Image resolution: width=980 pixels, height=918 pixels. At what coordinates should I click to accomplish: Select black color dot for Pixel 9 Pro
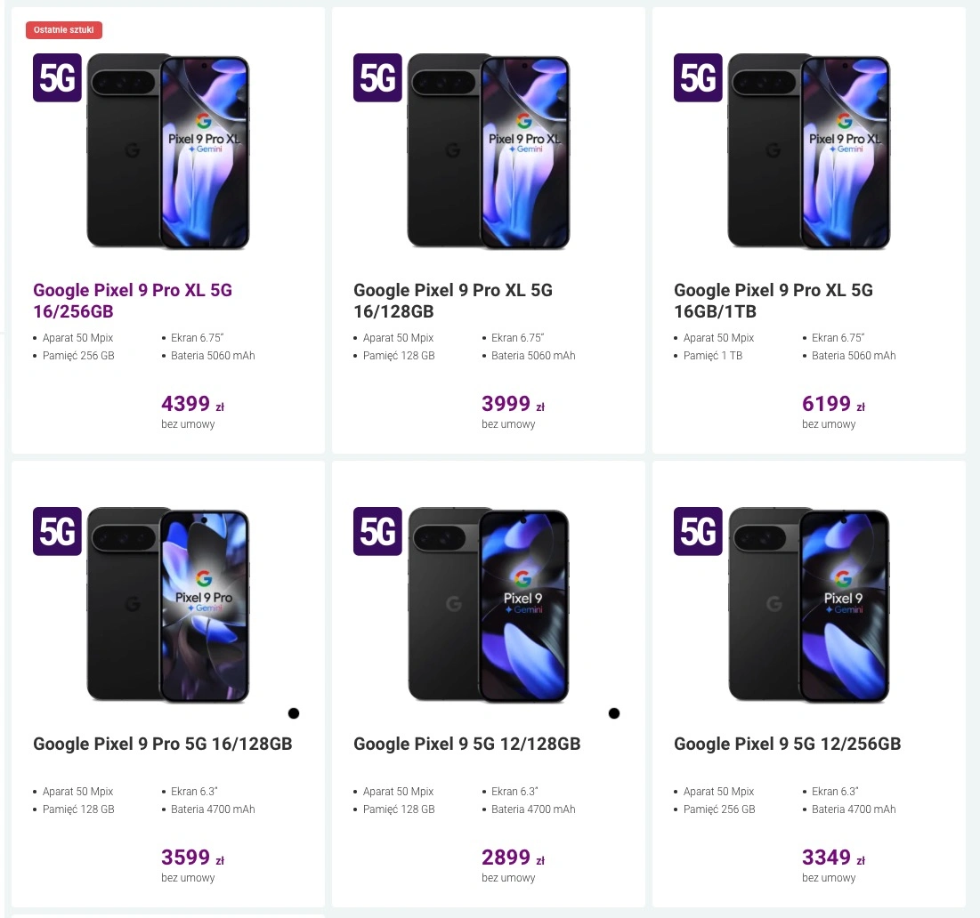pos(294,713)
